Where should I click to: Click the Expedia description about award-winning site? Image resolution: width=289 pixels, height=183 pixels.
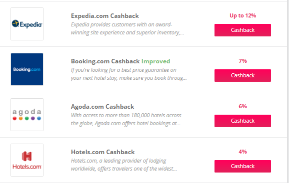coord(127,28)
